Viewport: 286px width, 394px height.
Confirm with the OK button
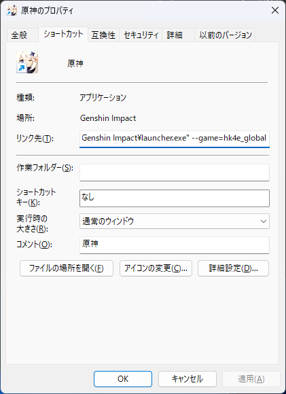123,379
